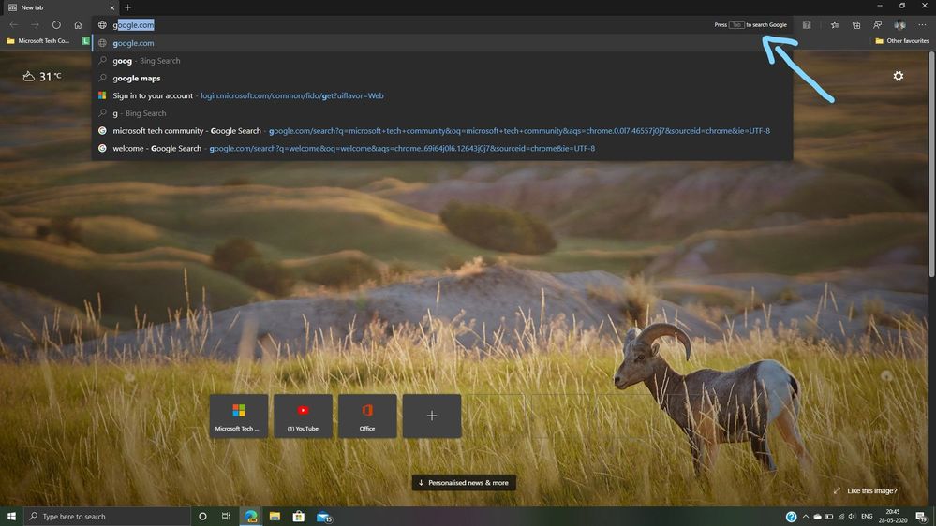Go back using the browser back arrow
Screen dimensions: 936x526
(x=14, y=25)
